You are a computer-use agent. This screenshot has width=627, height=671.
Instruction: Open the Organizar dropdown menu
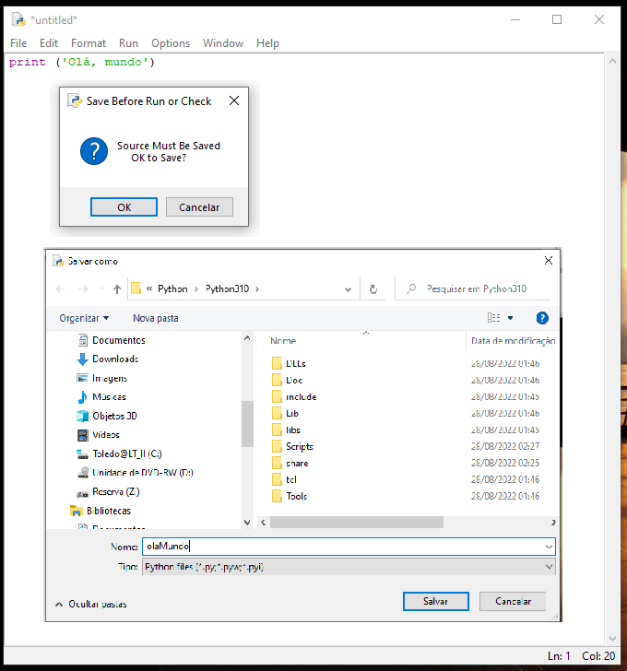pos(84,318)
